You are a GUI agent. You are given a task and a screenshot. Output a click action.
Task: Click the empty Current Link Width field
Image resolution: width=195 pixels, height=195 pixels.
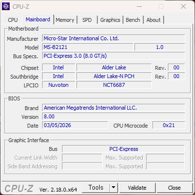pos(82,158)
